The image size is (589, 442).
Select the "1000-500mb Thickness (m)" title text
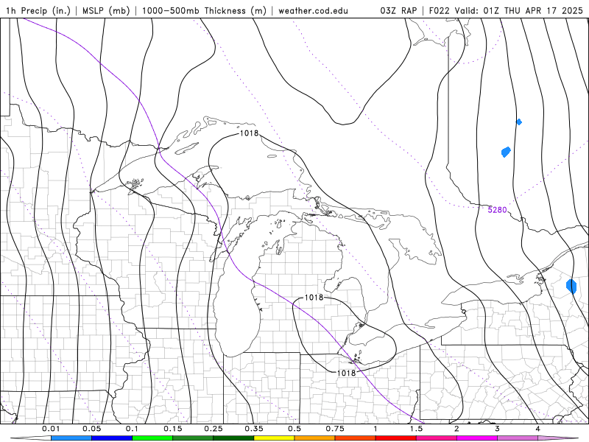(x=204, y=10)
